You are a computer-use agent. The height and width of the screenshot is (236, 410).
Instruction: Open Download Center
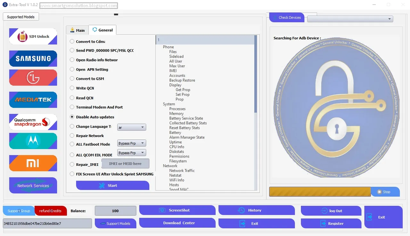(x=177, y=223)
